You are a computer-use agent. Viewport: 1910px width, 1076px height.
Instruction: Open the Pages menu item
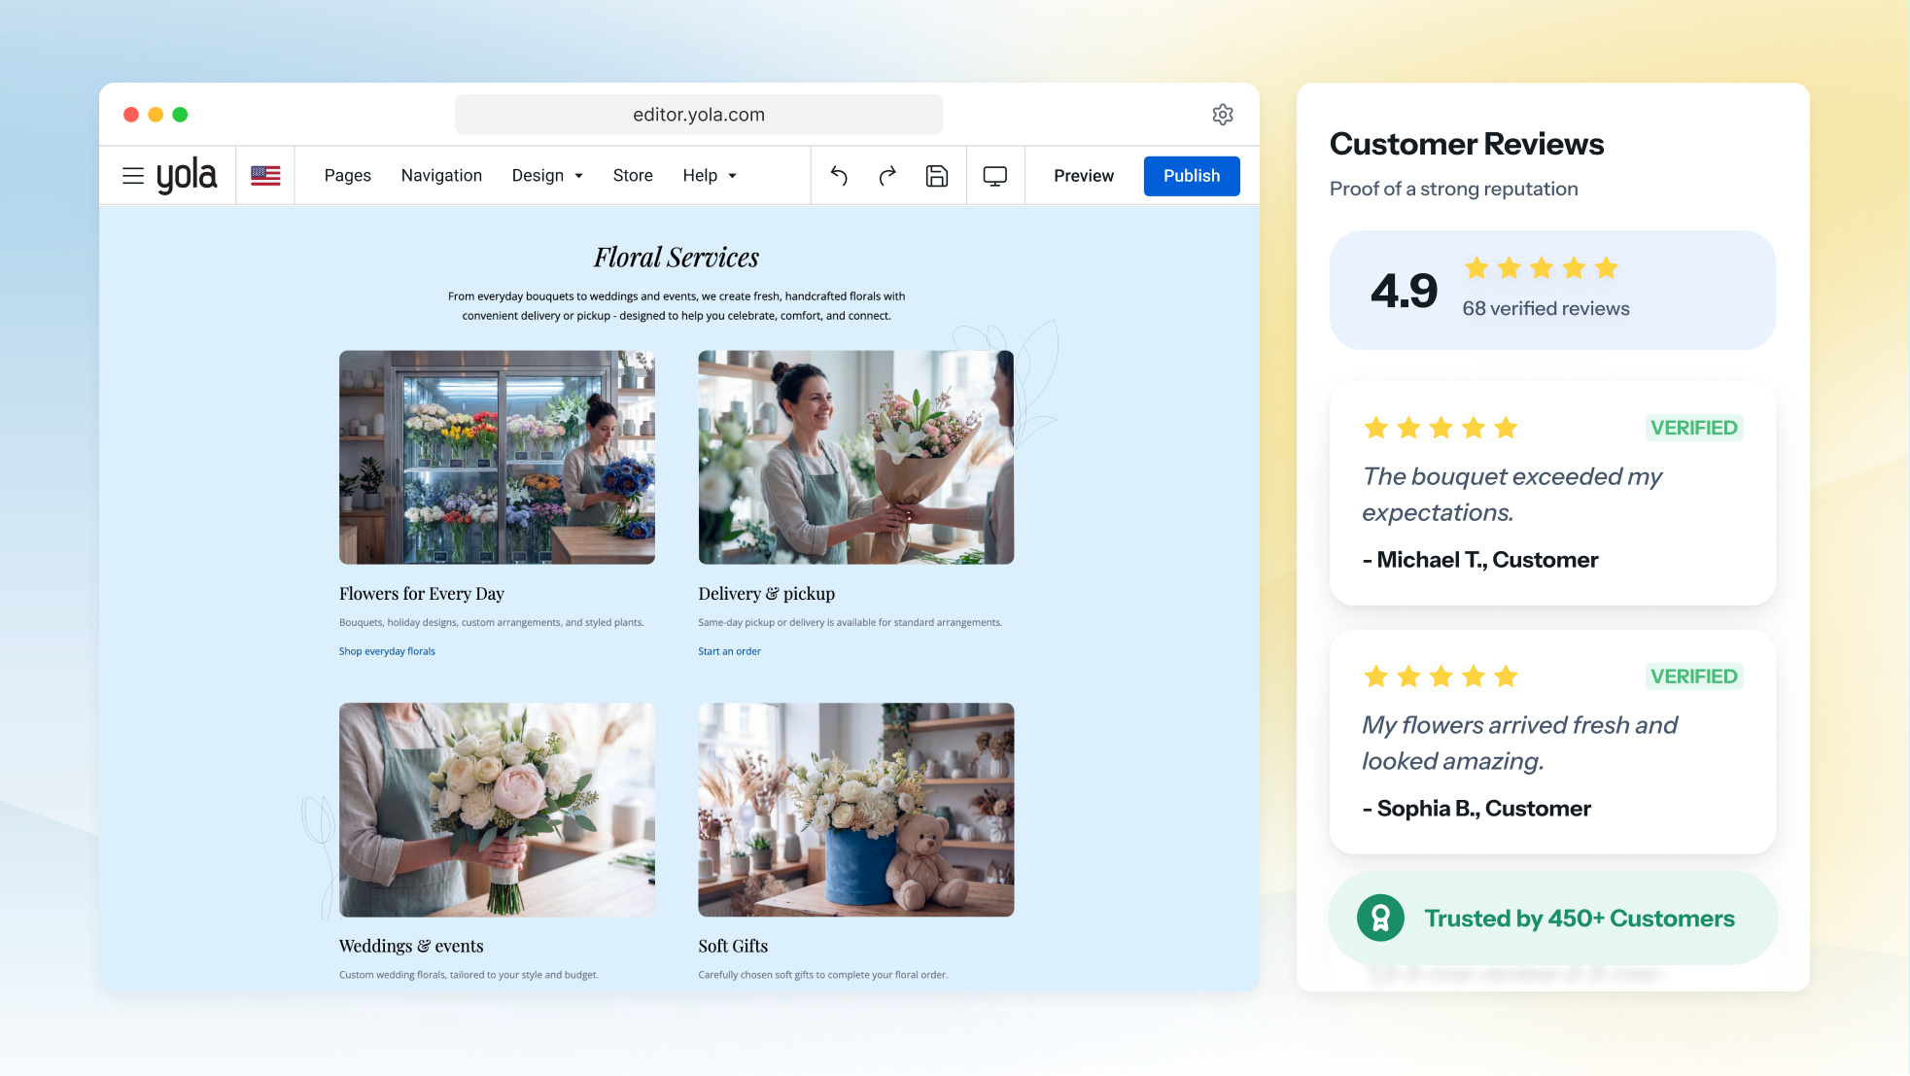pos(348,176)
